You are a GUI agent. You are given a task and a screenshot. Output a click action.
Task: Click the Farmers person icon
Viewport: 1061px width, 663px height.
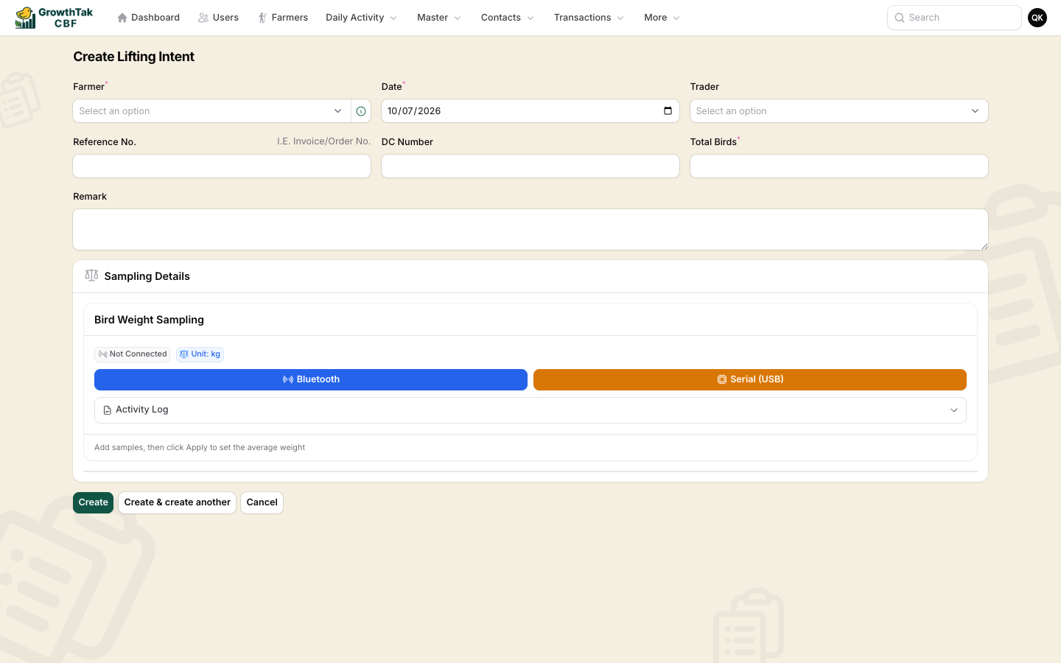click(262, 18)
